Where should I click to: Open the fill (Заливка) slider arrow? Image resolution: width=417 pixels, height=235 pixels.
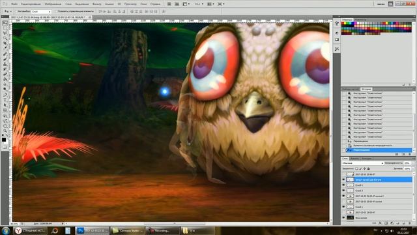[x=413, y=168]
